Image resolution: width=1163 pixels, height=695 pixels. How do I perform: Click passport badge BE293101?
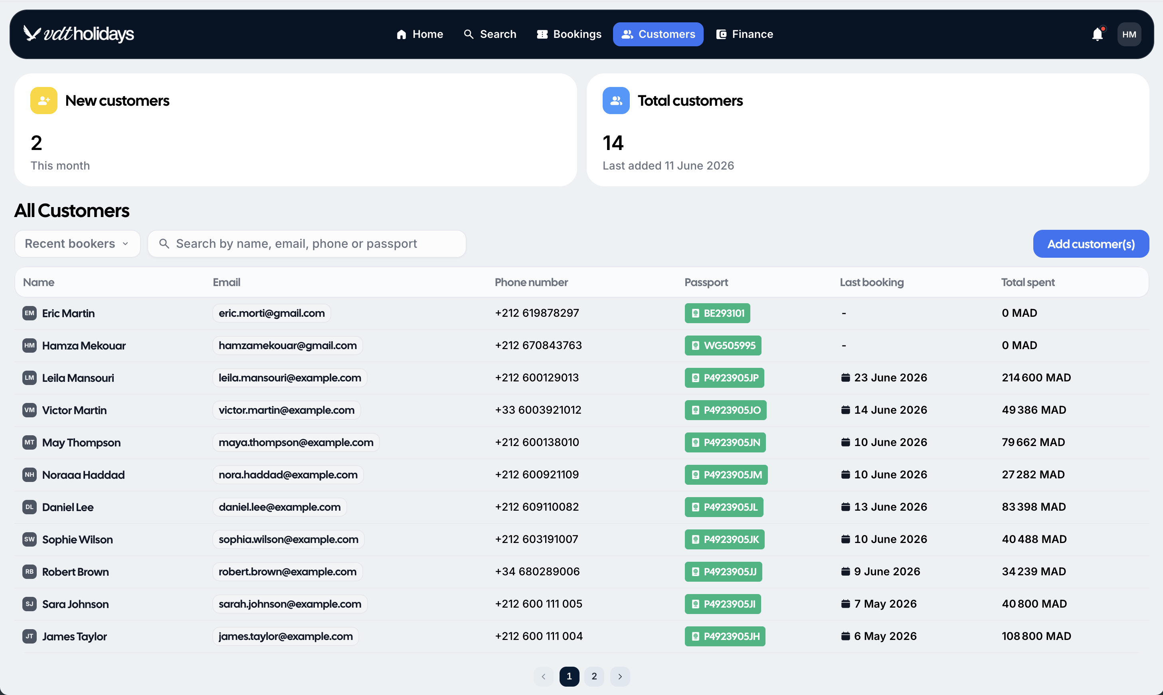tap(717, 313)
